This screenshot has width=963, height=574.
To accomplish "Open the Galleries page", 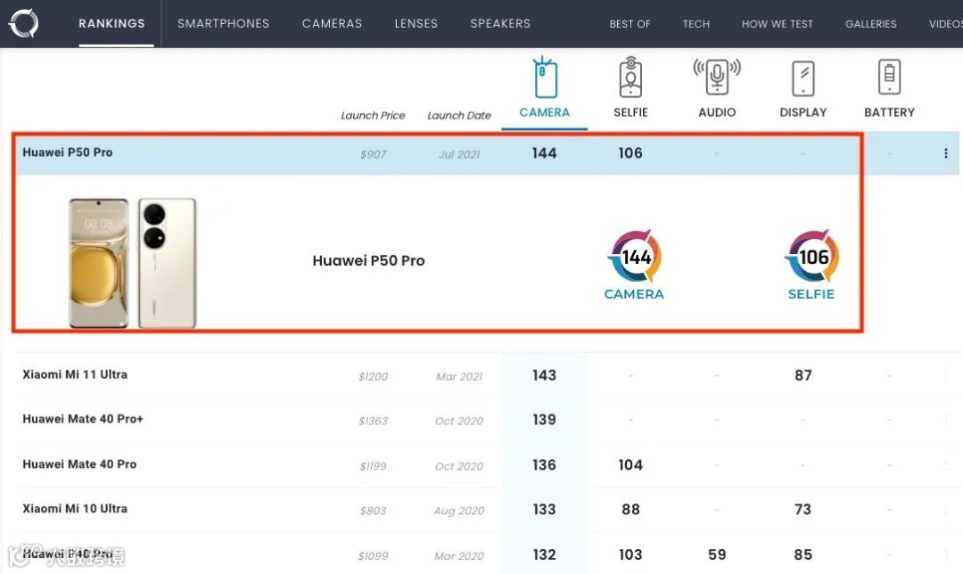I will click(871, 24).
